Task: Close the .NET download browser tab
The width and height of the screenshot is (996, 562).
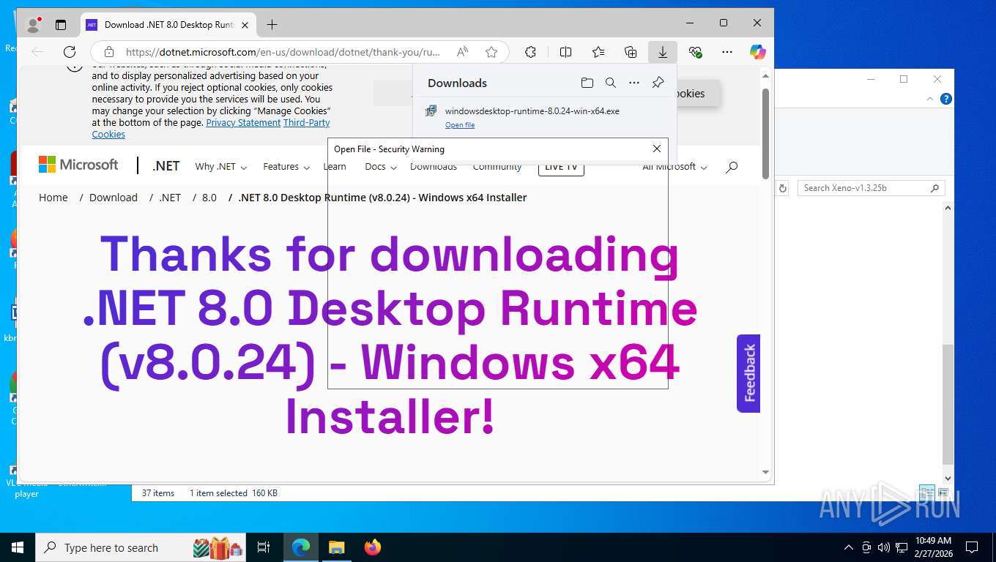Action: [245, 25]
